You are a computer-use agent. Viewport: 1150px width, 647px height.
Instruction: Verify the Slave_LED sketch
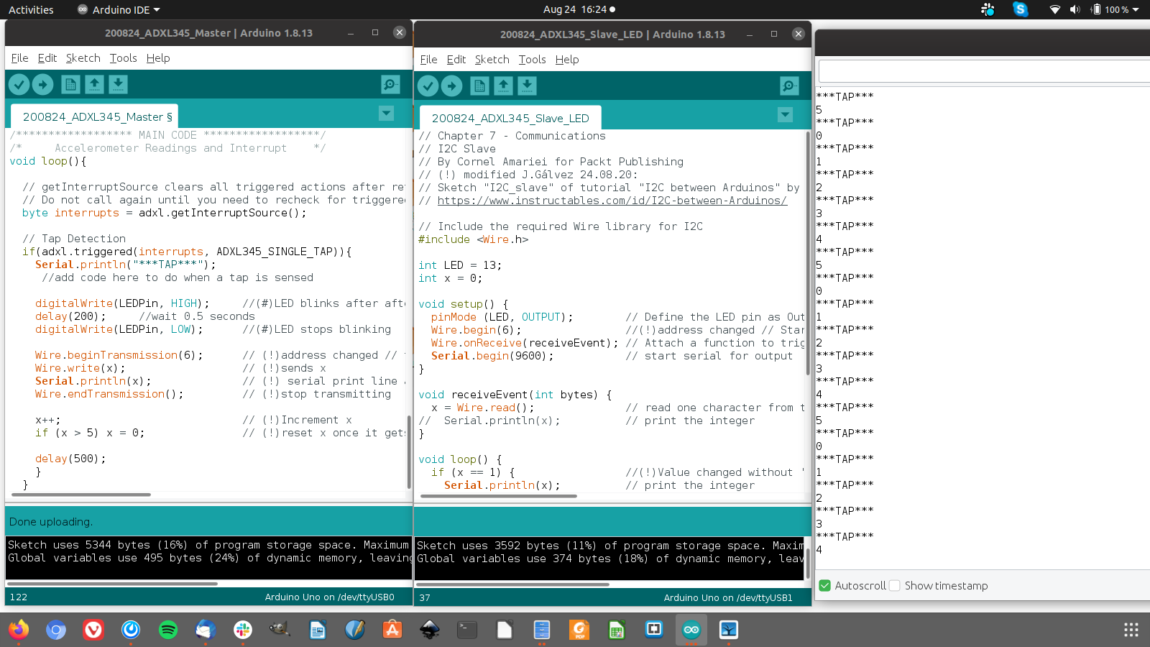pos(428,86)
